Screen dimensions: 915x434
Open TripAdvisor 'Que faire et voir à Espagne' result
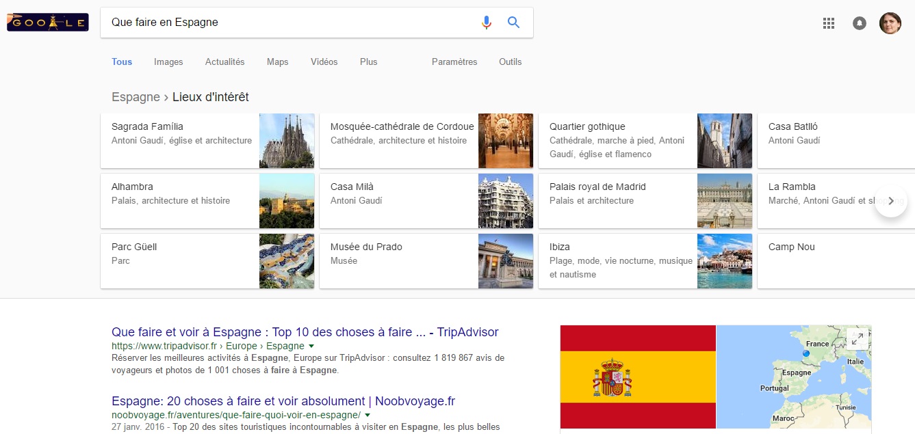tap(305, 332)
